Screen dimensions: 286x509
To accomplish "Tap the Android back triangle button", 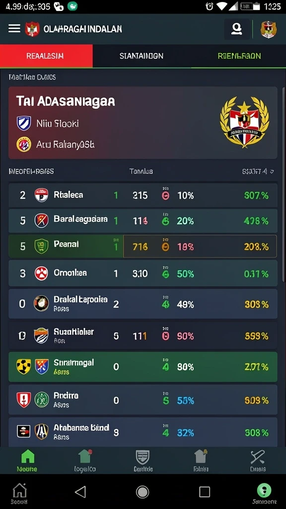I will click(x=80, y=492).
